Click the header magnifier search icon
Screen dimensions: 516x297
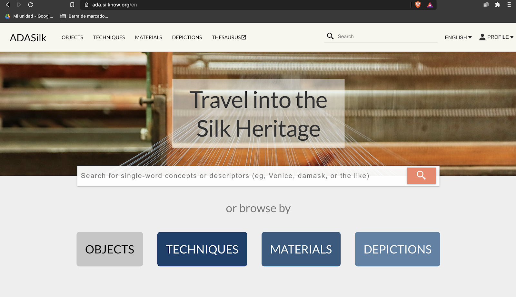[330, 36]
